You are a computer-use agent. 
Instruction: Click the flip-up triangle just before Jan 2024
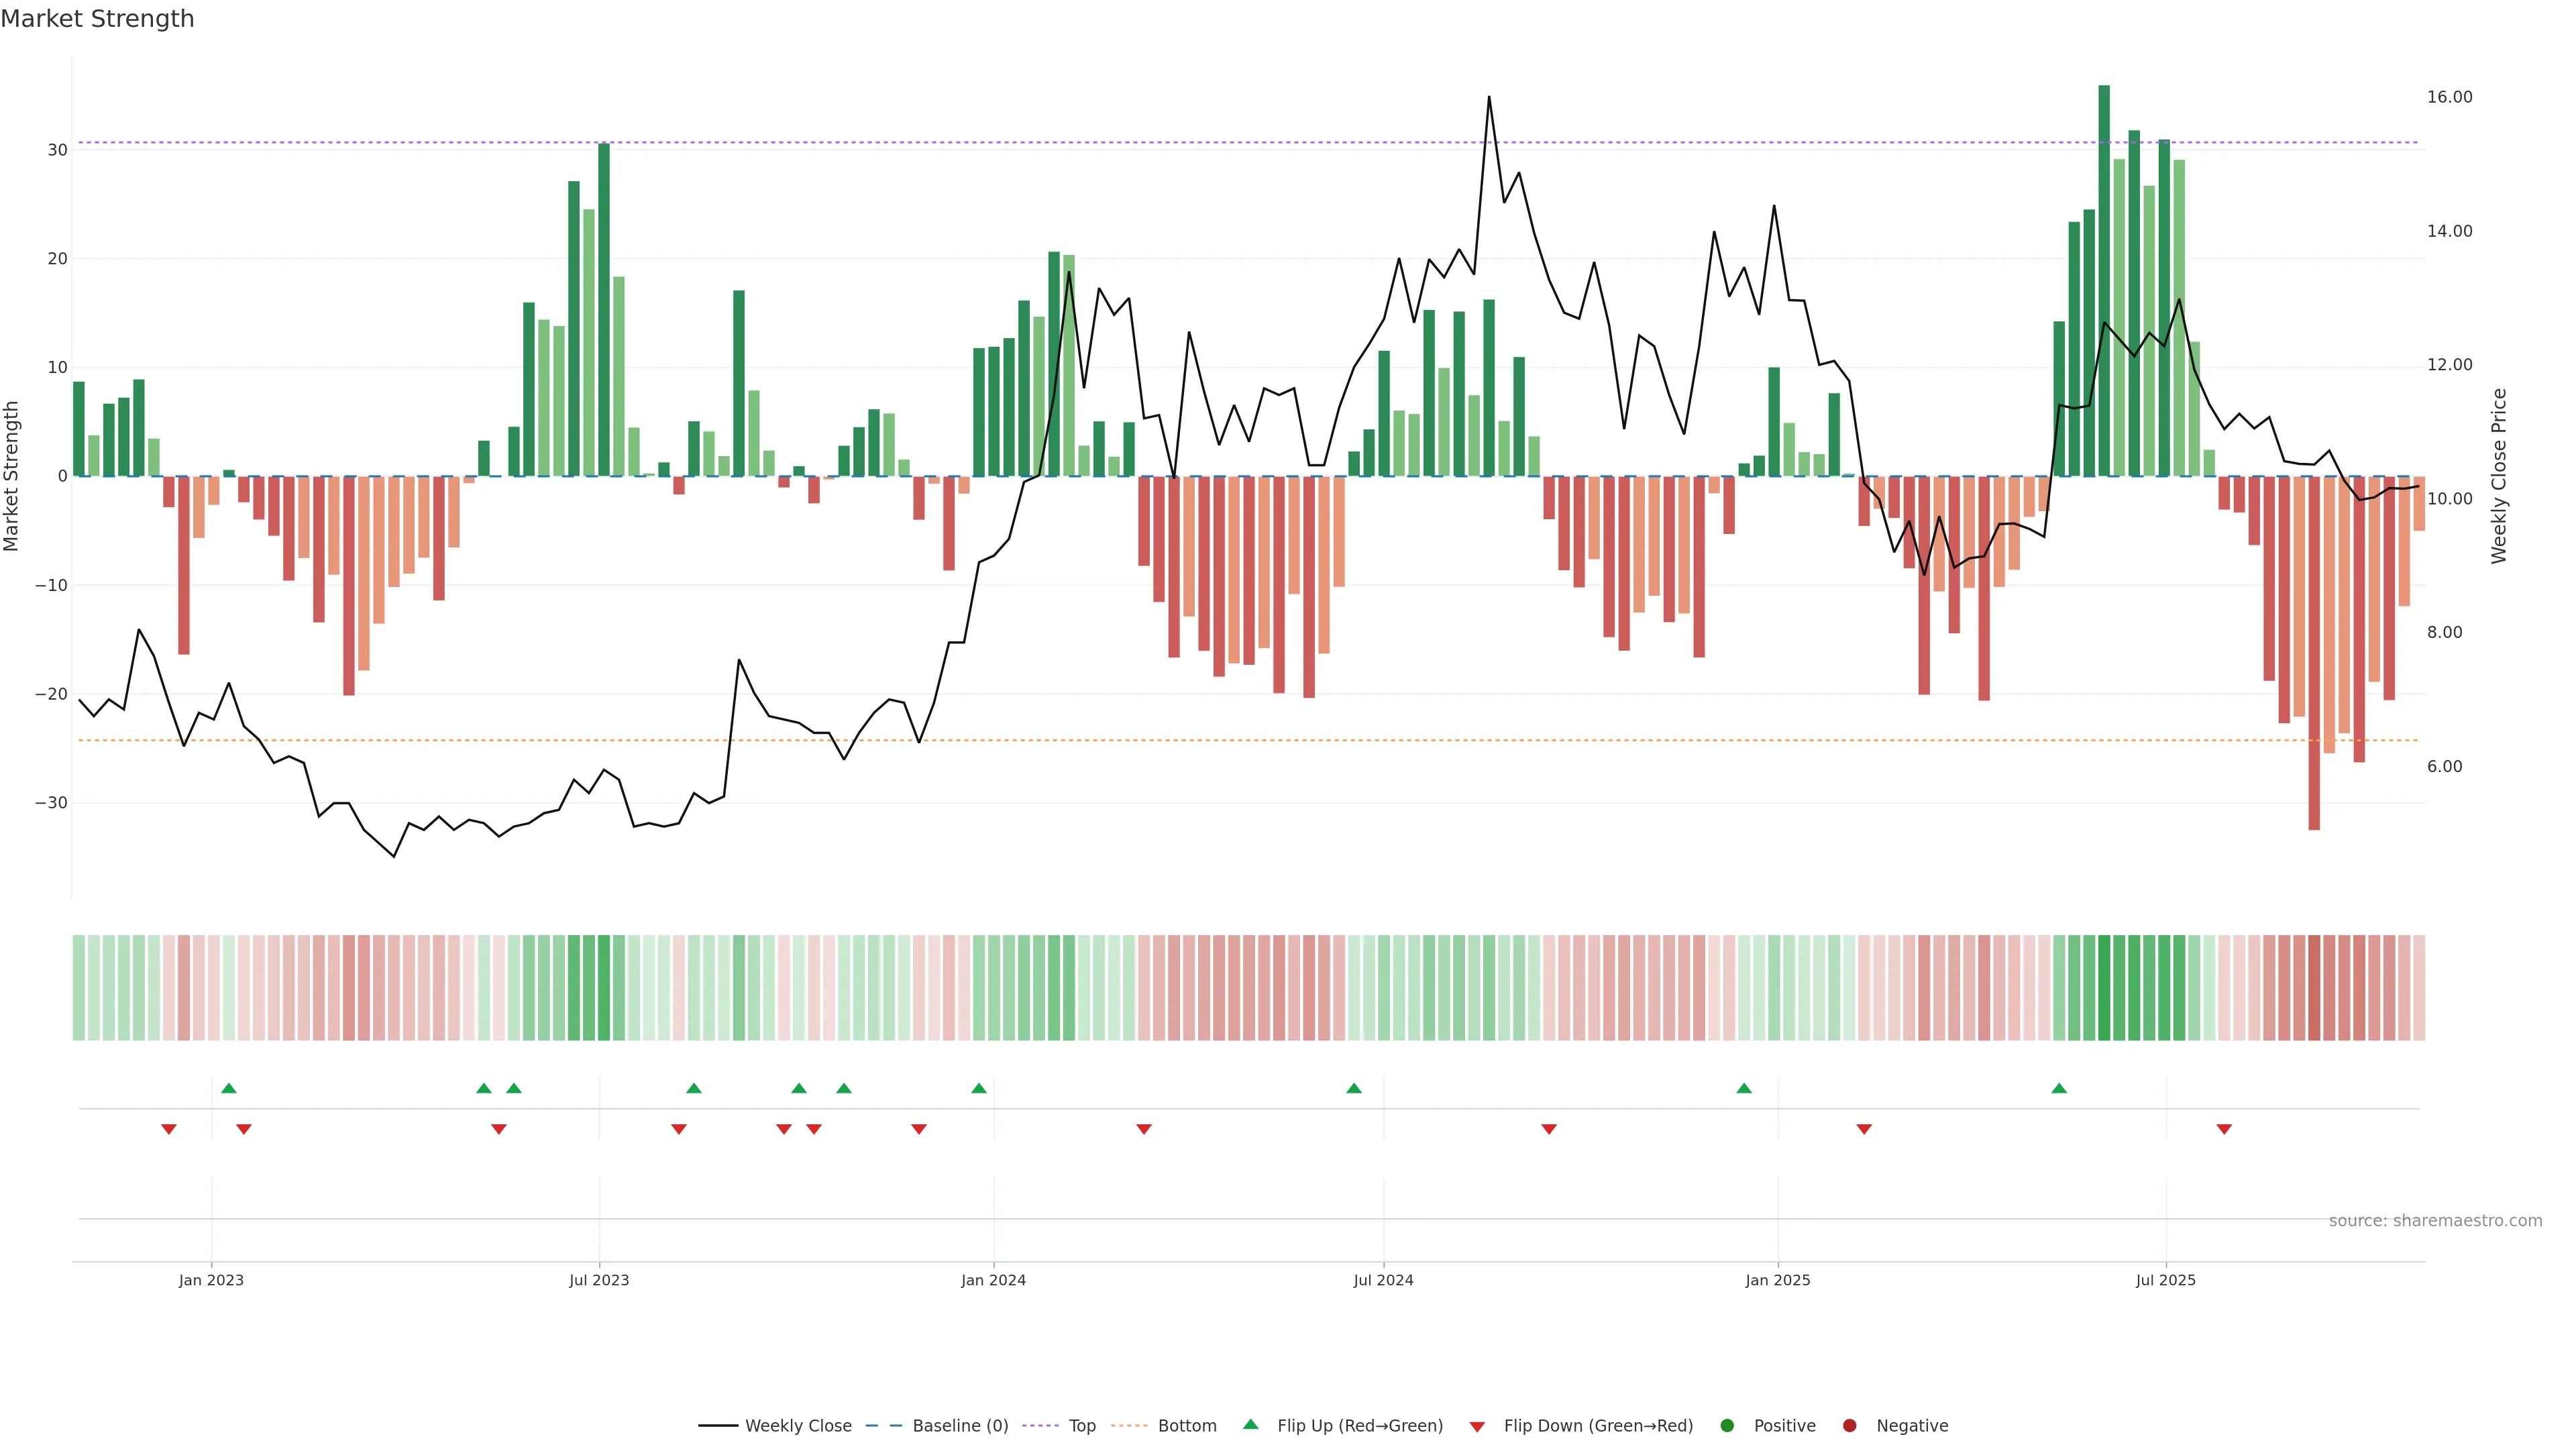point(979,1088)
